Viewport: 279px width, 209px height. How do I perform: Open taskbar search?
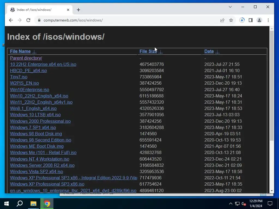[20, 204]
